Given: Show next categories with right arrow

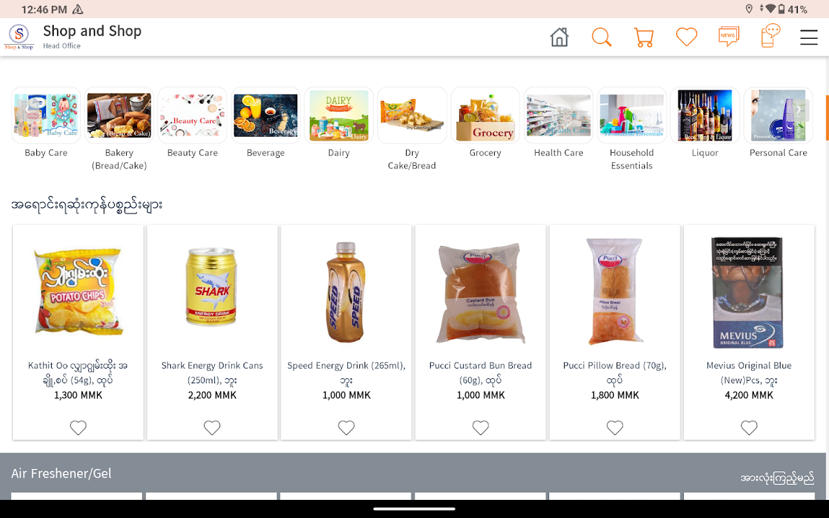Looking at the screenshot, I should click(x=799, y=111).
